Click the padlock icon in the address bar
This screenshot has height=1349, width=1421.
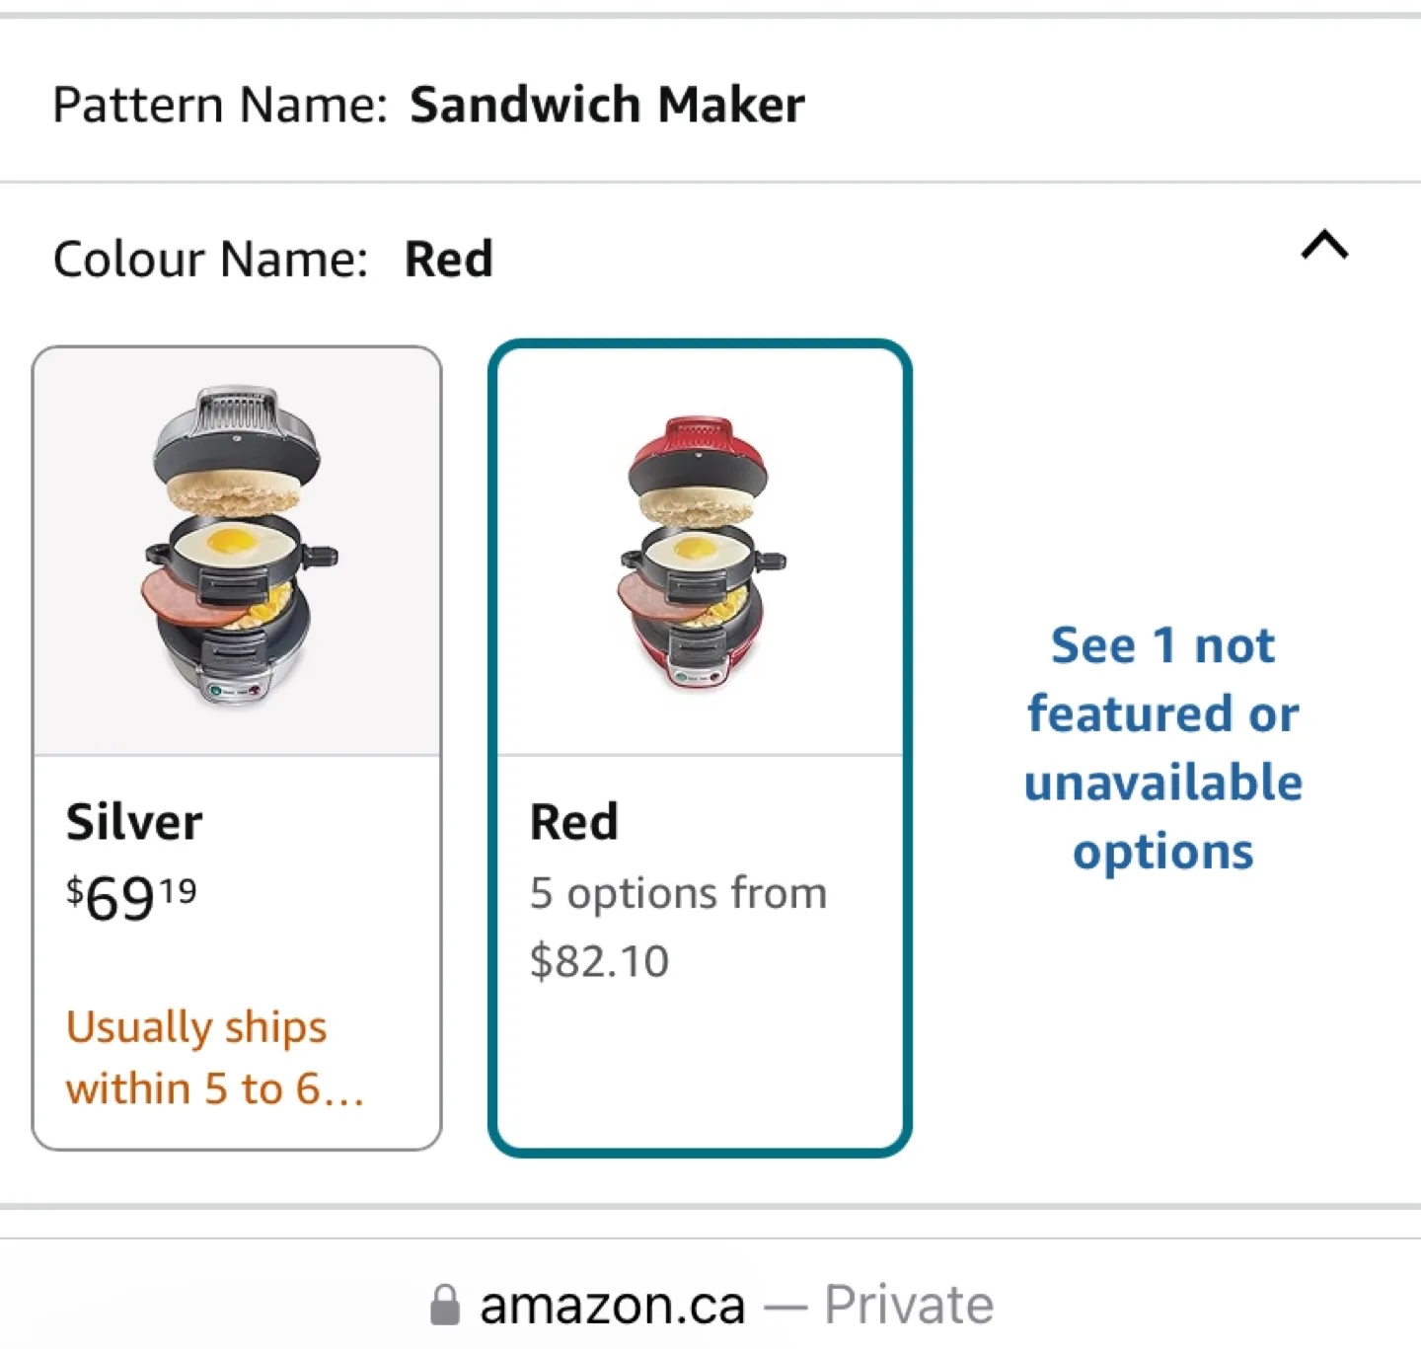click(x=446, y=1302)
